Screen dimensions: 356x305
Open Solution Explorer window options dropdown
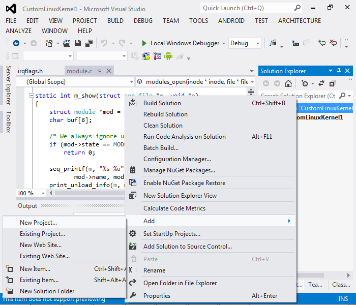pyautogui.click(x=331, y=71)
